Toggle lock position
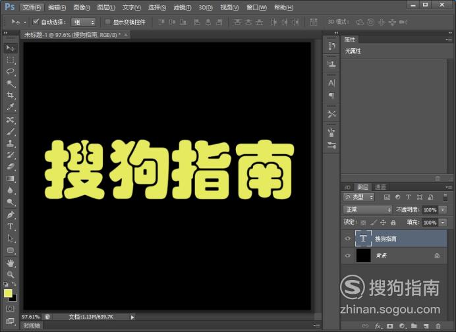The height and width of the screenshot is (332, 456). (x=384, y=223)
